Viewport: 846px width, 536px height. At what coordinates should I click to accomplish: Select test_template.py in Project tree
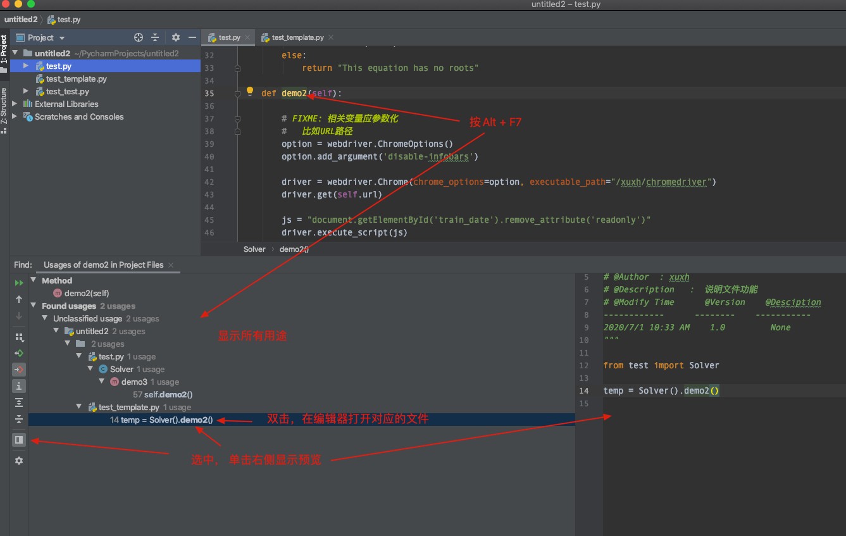pyautogui.click(x=76, y=78)
